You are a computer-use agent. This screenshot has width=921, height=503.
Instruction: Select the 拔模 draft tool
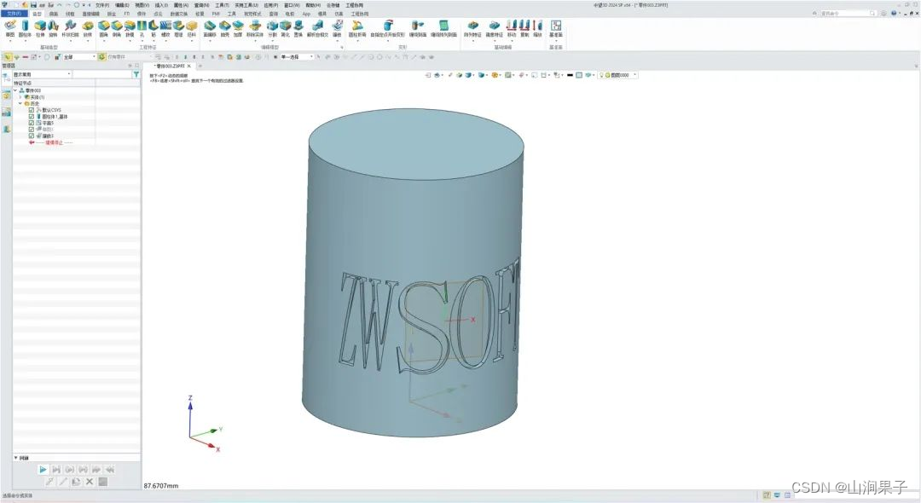[x=130, y=27]
